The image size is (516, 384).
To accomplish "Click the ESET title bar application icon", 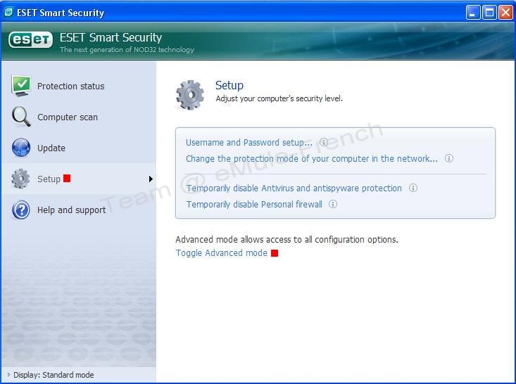I will (x=8, y=13).
